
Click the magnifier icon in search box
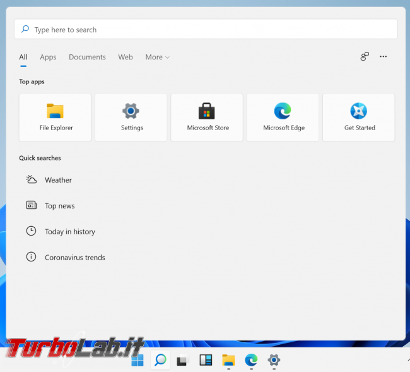[25, 29]
